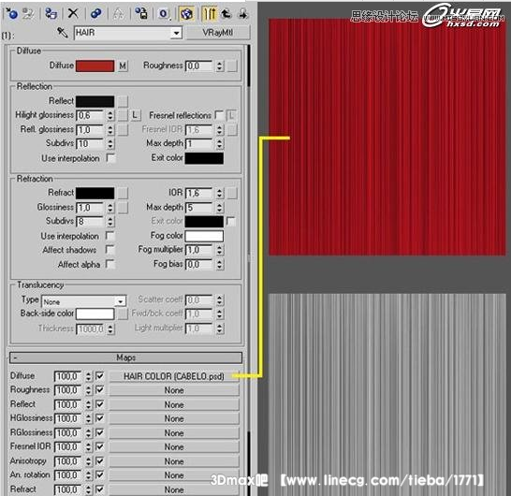
Task: Click Make Unique icon
Action: coord(118,14)
